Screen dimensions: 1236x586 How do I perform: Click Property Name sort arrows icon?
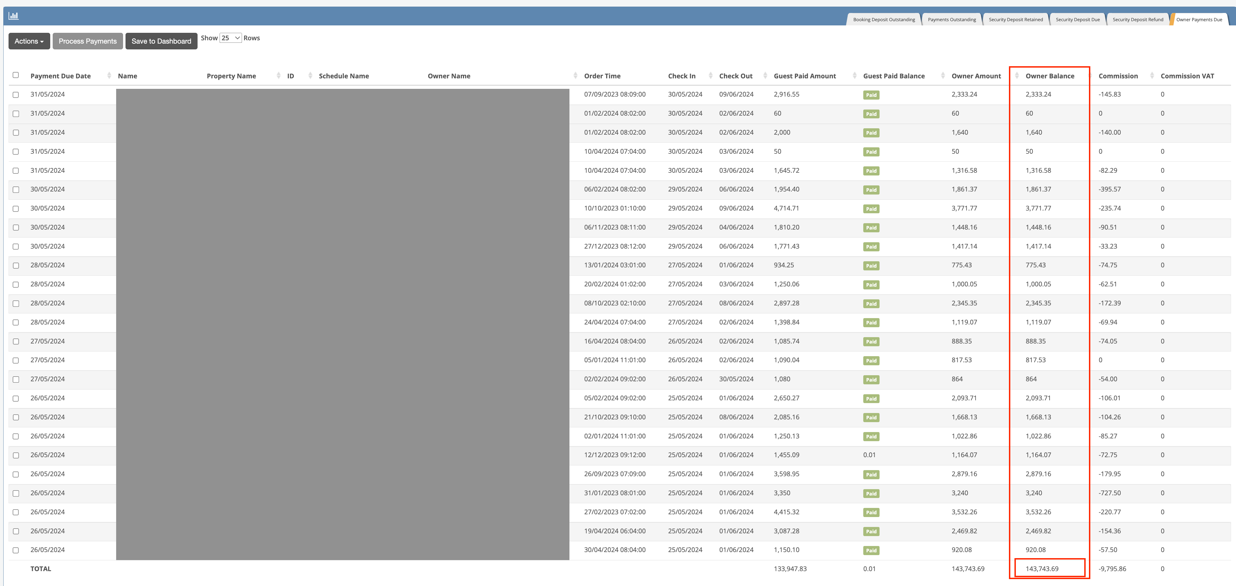[x=278, y=76]
